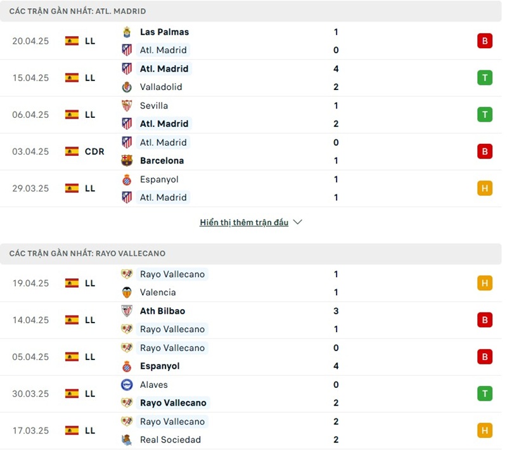This screenshot has width=507, height=450.
Task: Click the Alaves team logo
Action: (127, 384)
